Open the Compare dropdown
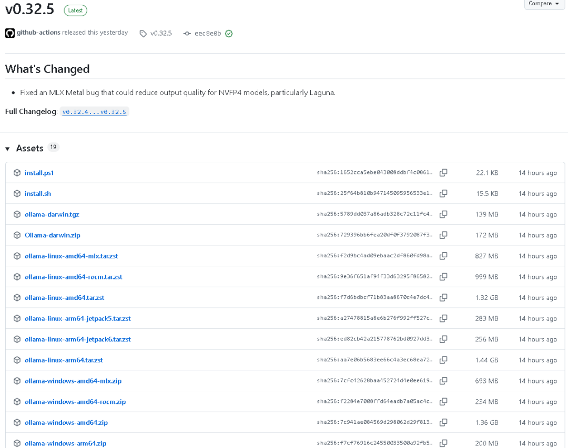The width and height of the screenshot is (568, 448). point(544,4)
